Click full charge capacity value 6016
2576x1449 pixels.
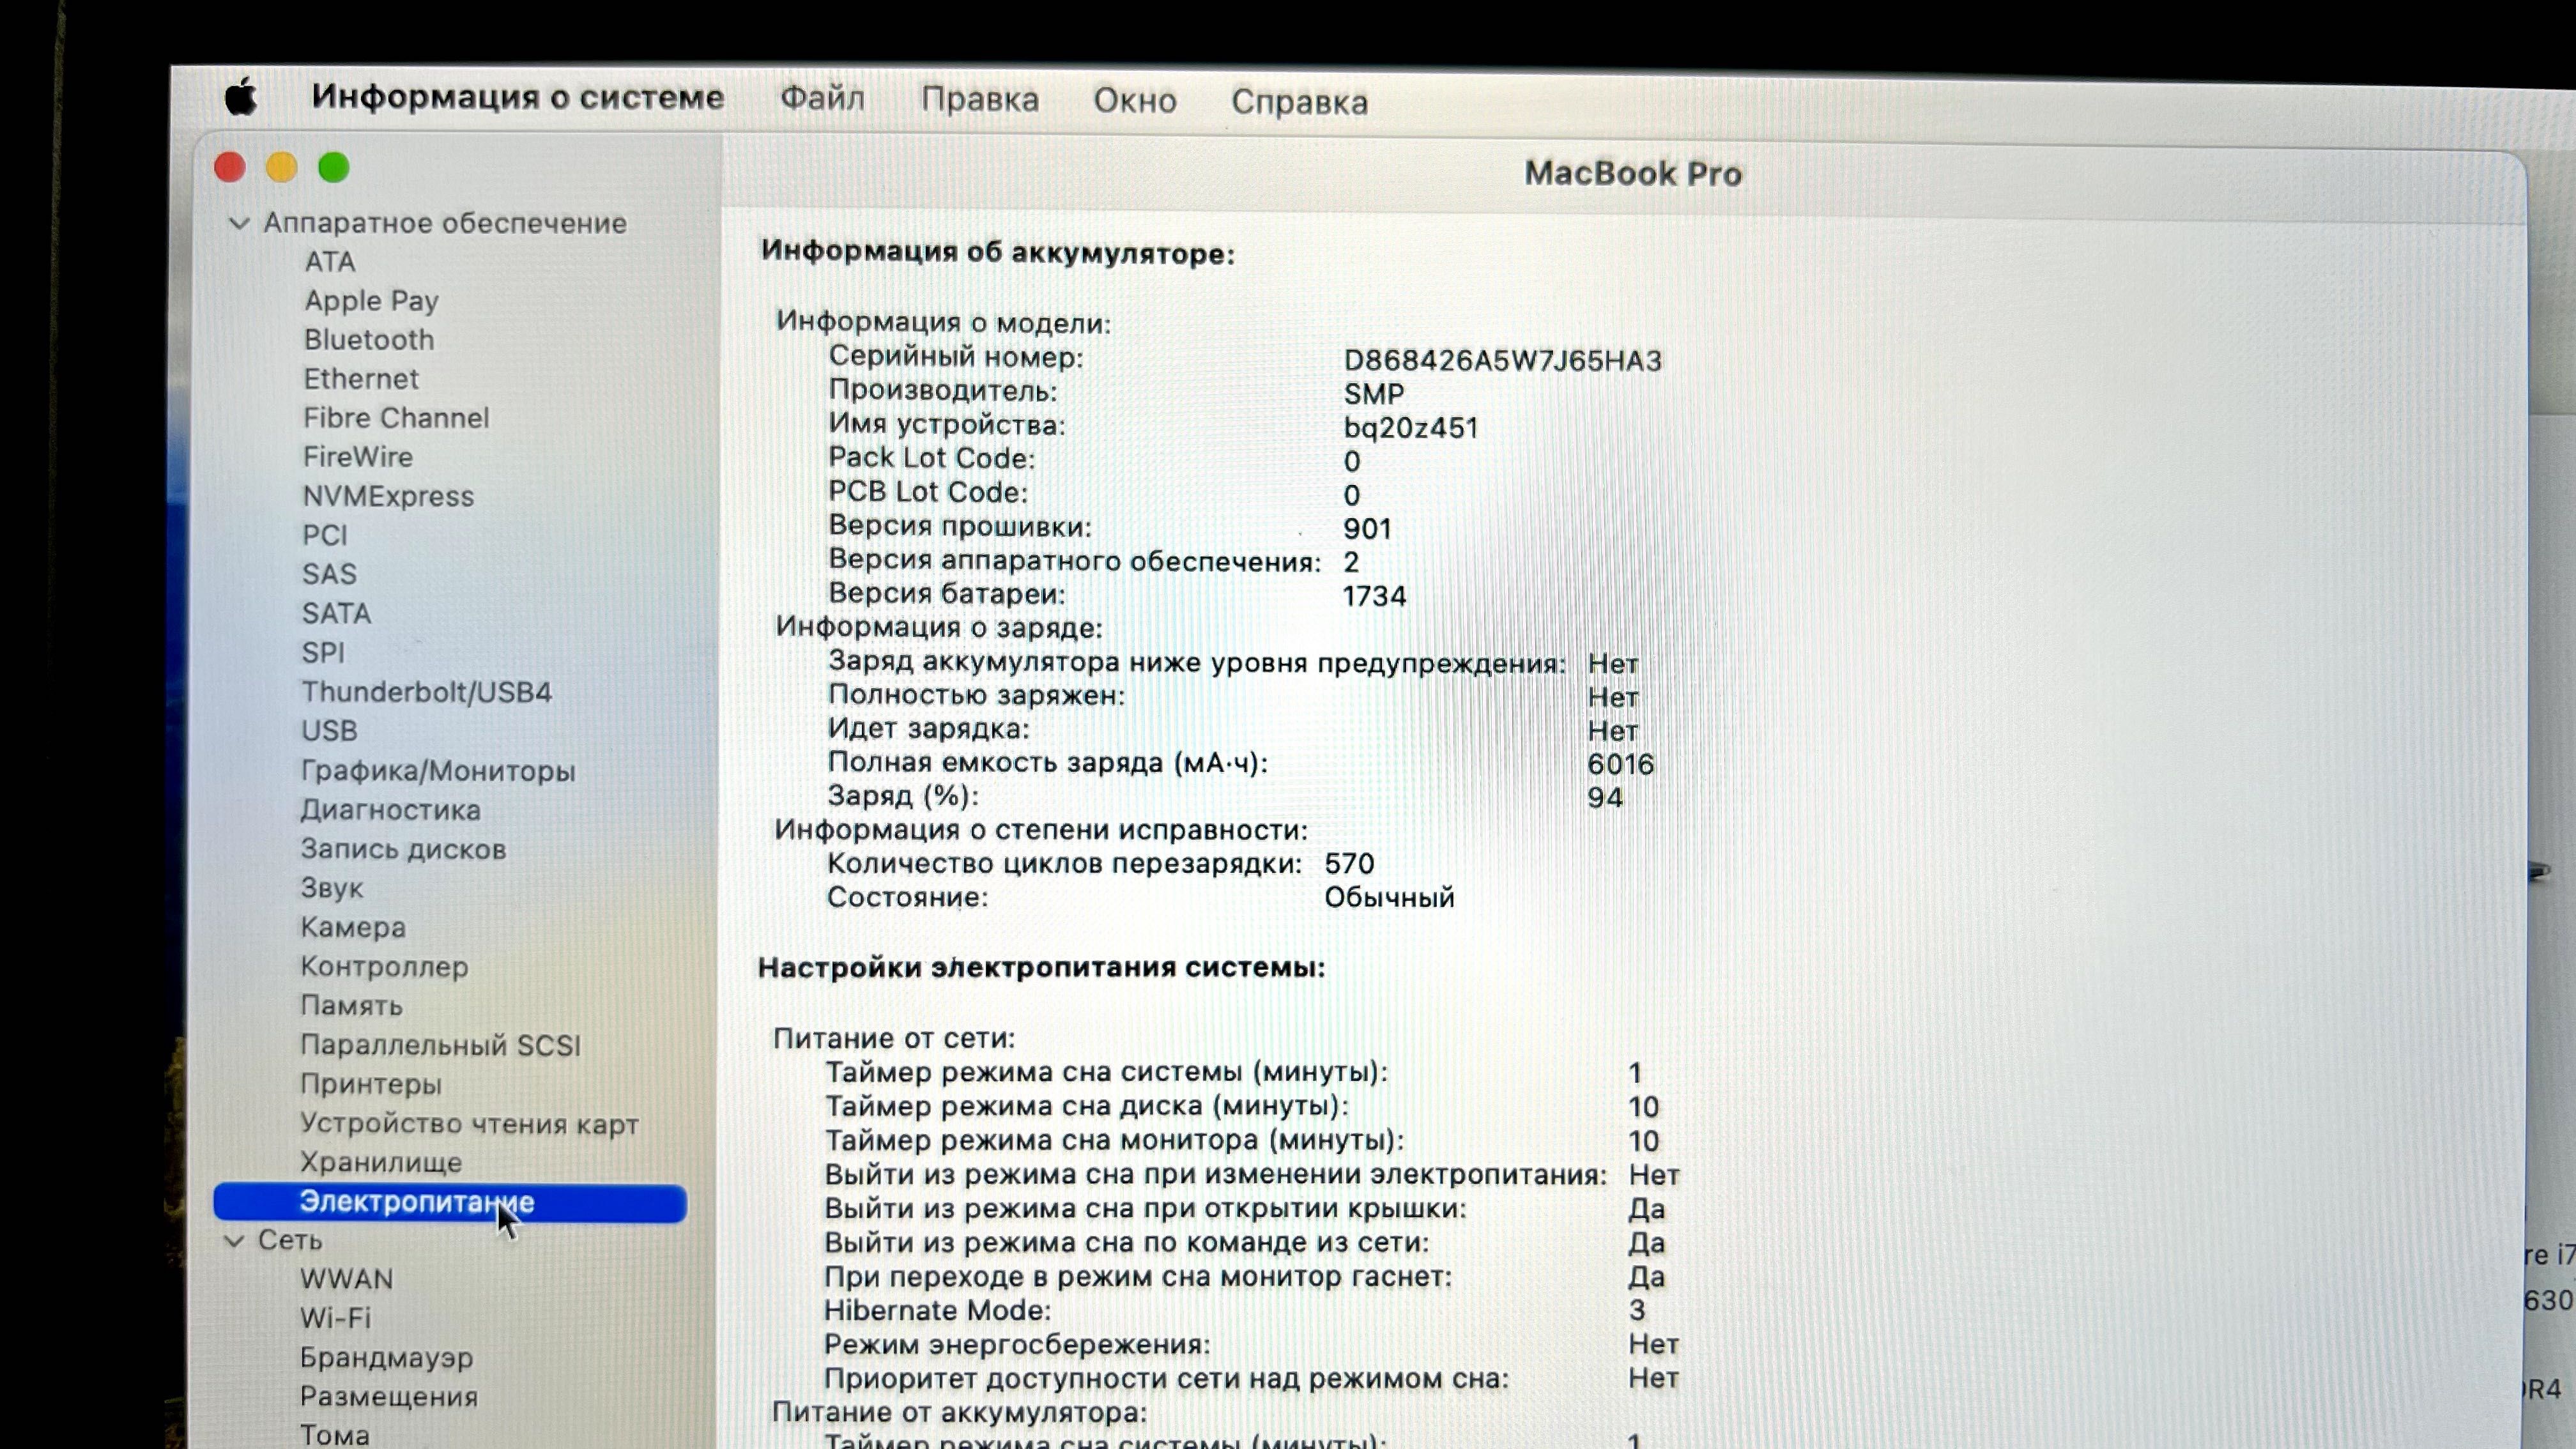(1620, 765)
